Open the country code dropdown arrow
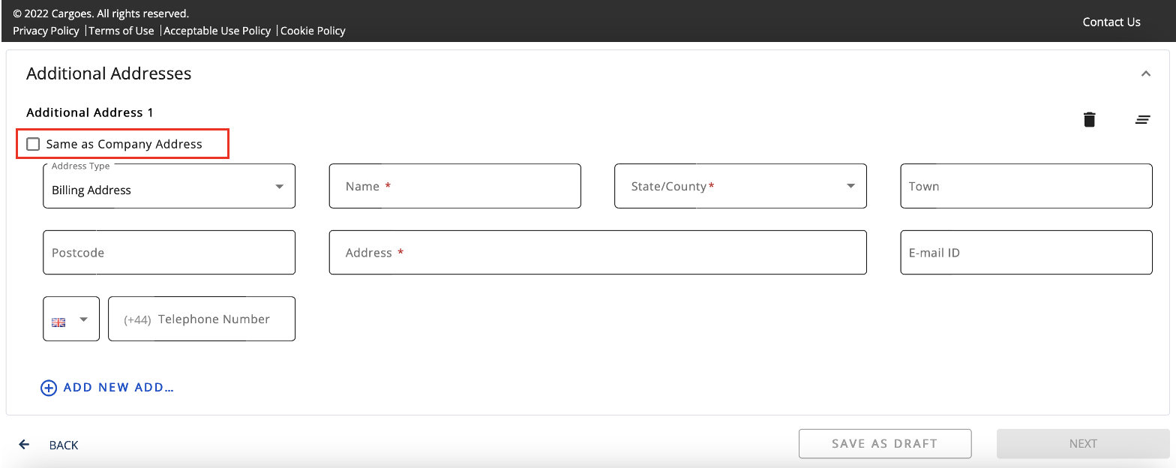Viewport: 1176px width, 468px height. point(83,319)
